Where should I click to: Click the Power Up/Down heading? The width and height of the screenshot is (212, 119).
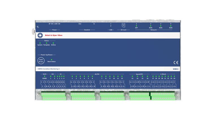[x=47, y=55]
